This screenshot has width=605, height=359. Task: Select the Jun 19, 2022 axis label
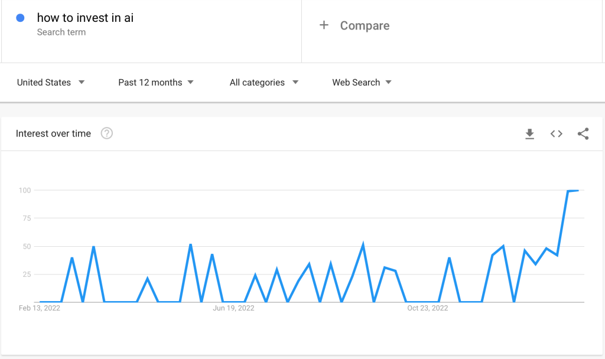coord(233,308)
